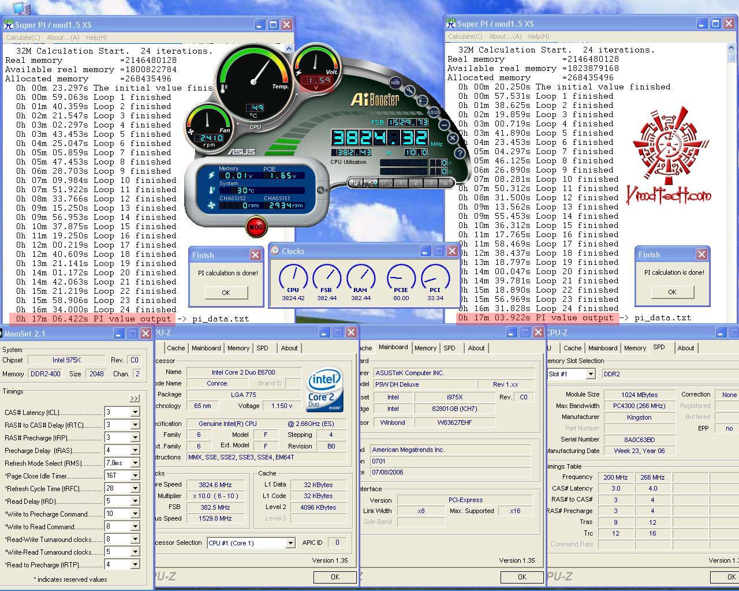
Task: Click the Intel 975X chipset field in MemSet
Action: coord(66,360)
